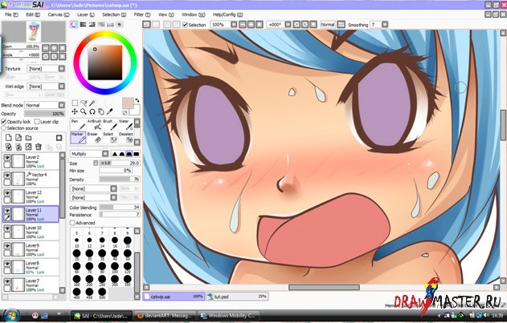Open the File menu
Image resolution: width=507 pixels, height=323 pixels.
point(11,14)
